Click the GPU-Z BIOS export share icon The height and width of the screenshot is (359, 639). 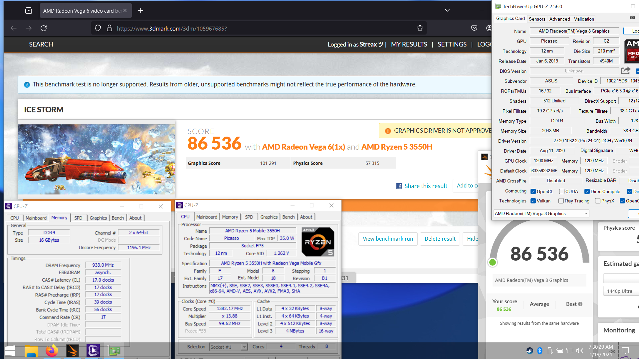point(626,70)
